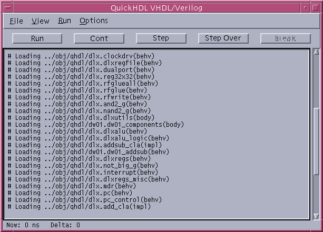This screenshot has width=323, height=232.
Task: Select the dlx.clockdrv(behv) loading line
Action: pos(84,56)
